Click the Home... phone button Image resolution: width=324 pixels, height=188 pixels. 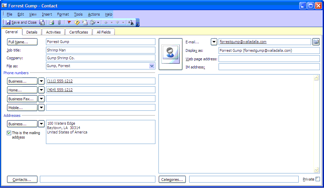[x=22, y=90]
